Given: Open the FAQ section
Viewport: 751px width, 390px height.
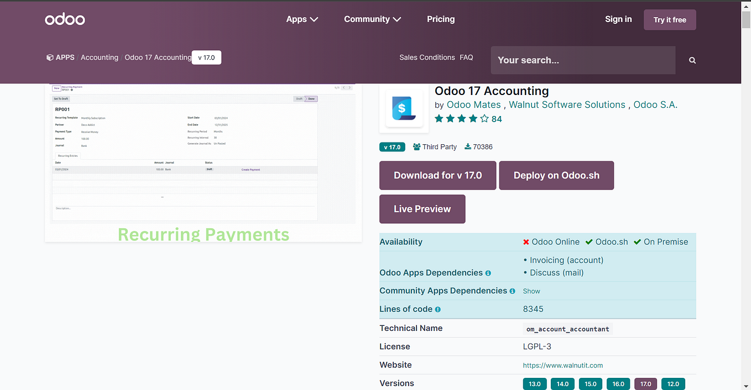Looking at the screenshot, I should pos(466,57).
